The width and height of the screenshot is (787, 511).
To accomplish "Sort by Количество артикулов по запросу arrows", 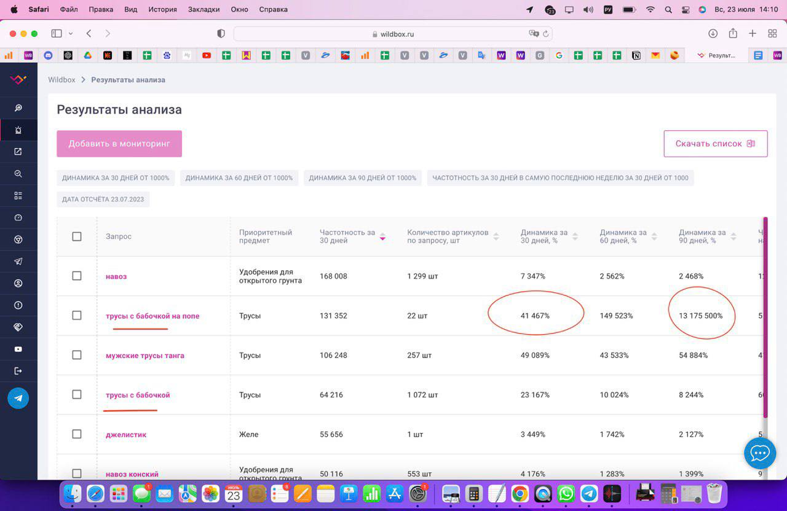I will [x=496, y=236].
